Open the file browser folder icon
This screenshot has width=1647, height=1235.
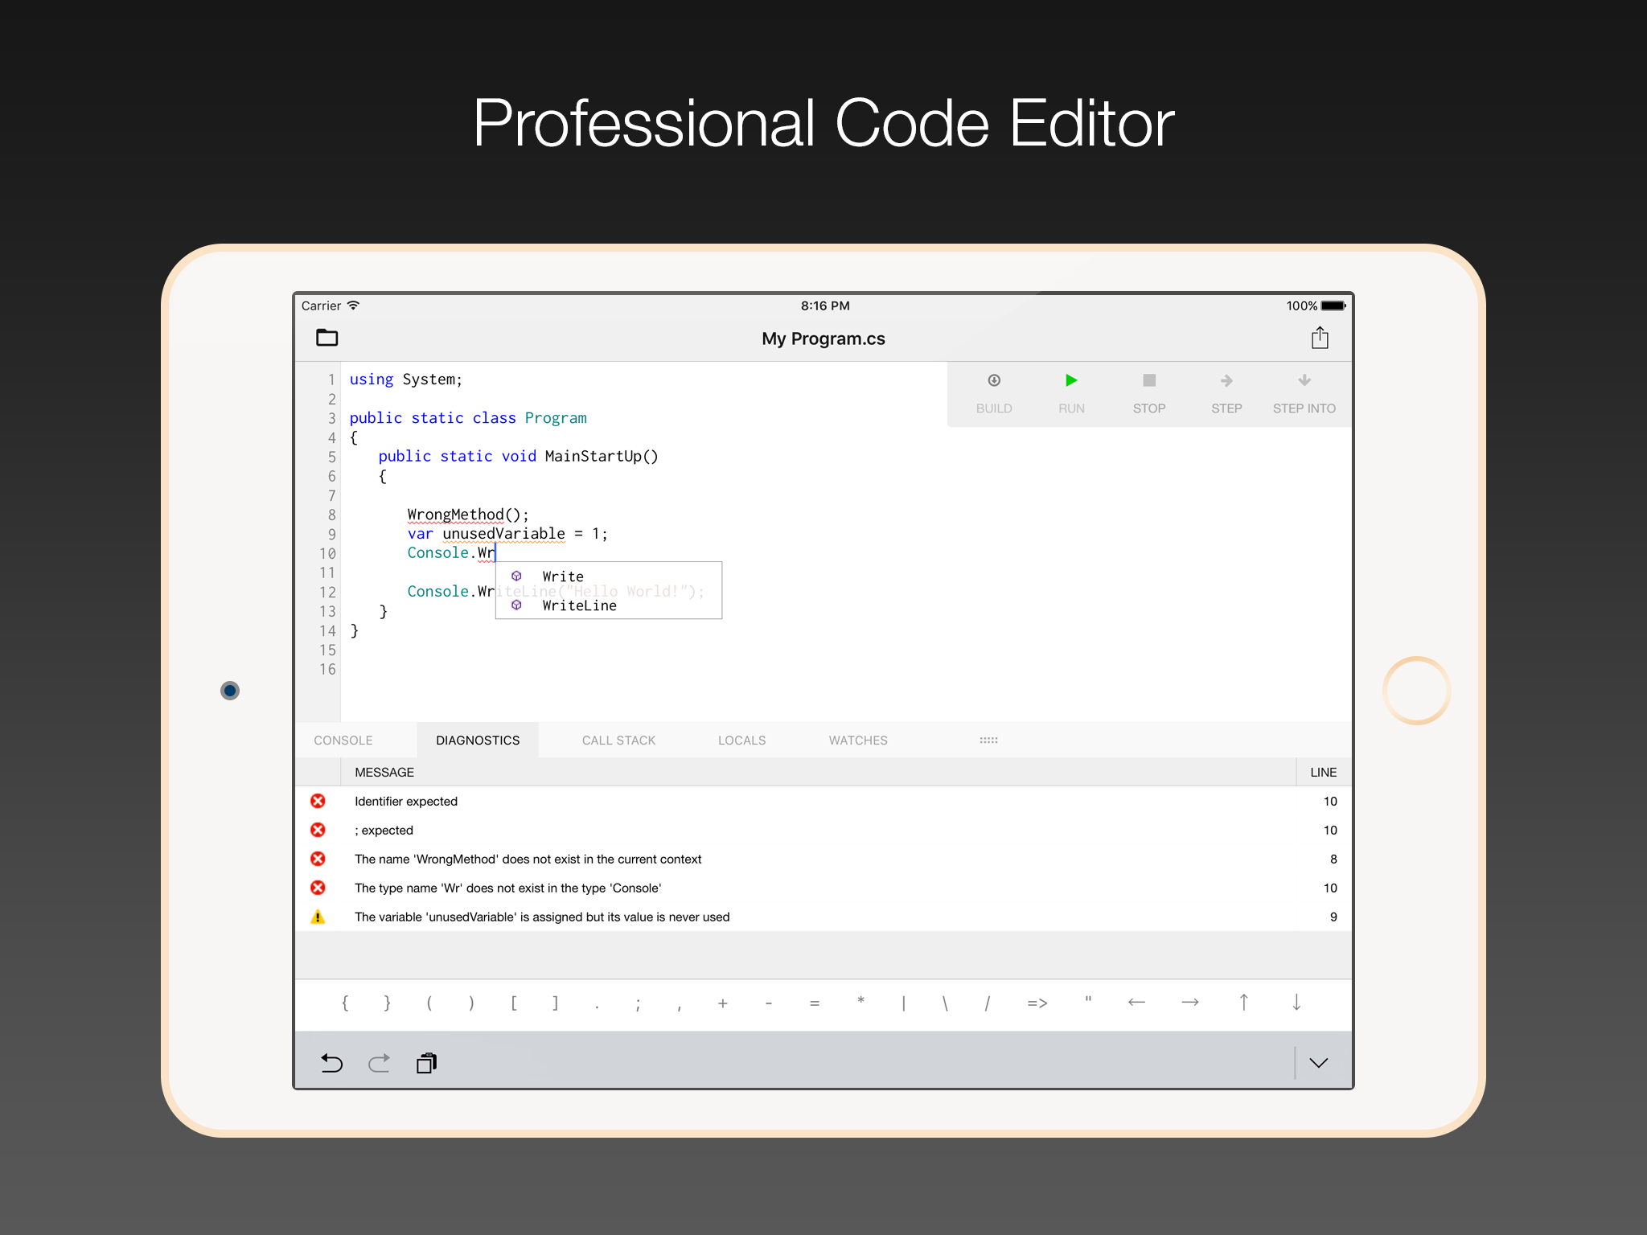327,338
